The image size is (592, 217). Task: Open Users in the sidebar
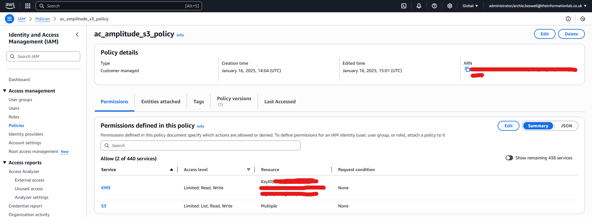click(x=14, y=108)
